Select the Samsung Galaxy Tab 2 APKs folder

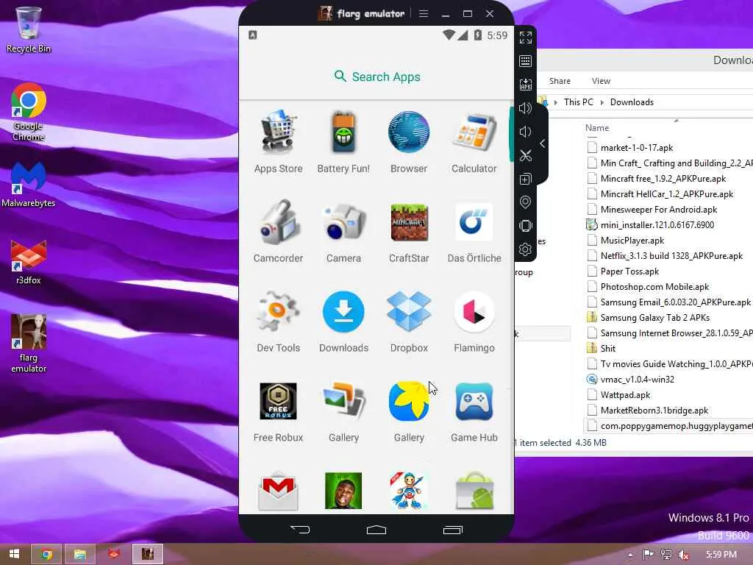pyautogui.click(x=649, y=318)
